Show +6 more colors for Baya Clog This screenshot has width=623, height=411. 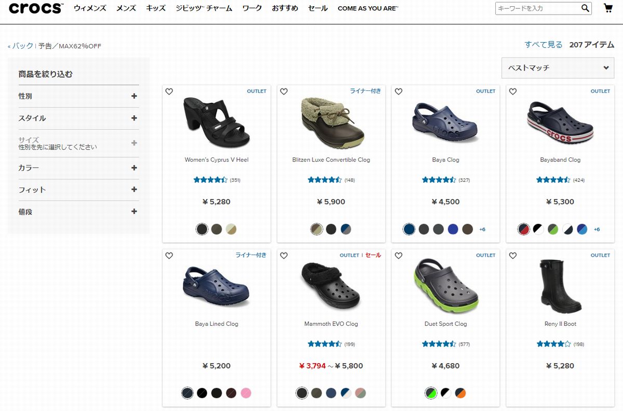click(482, 230)
